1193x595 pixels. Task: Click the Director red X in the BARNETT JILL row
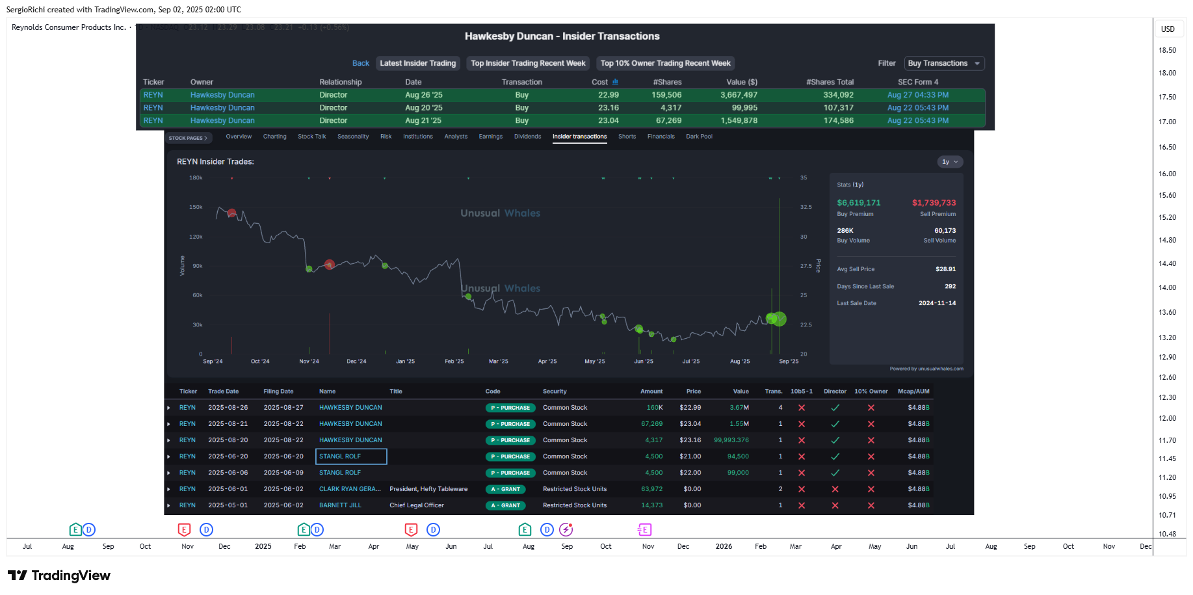tap(835, 505)
